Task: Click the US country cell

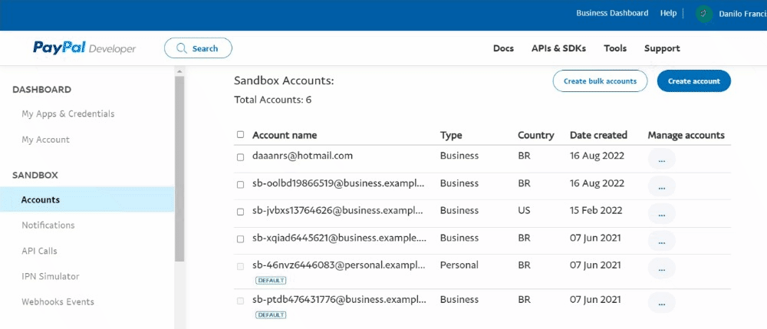Action: pos(525,211)
